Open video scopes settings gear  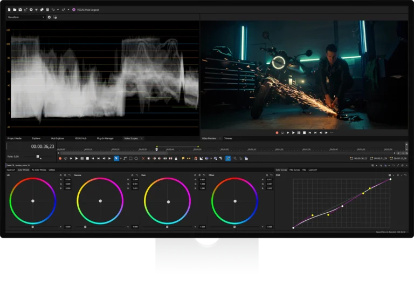pos(49,17)
